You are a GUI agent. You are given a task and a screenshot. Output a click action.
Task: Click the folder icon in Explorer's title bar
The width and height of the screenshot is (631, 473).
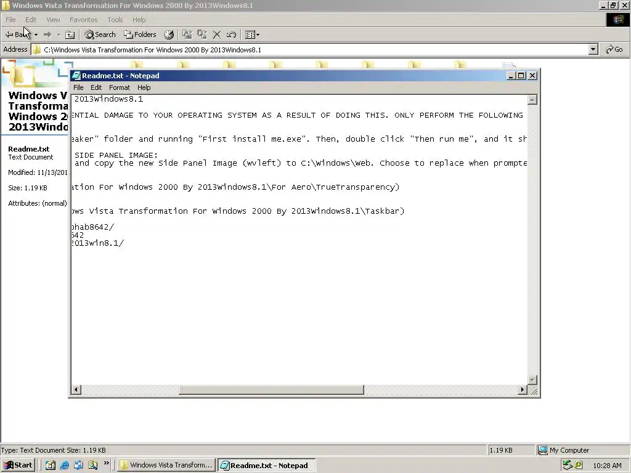pyautogui.click(x=6, y=5)
